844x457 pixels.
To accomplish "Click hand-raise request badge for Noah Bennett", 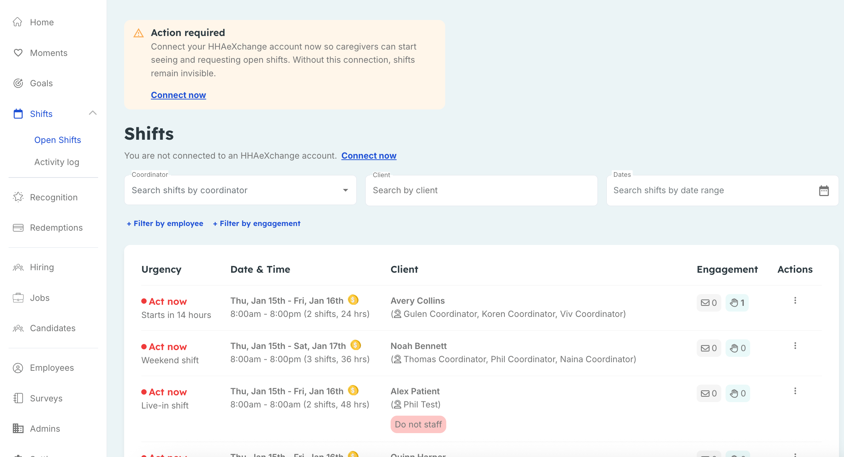I will click(x=738, y=348).
